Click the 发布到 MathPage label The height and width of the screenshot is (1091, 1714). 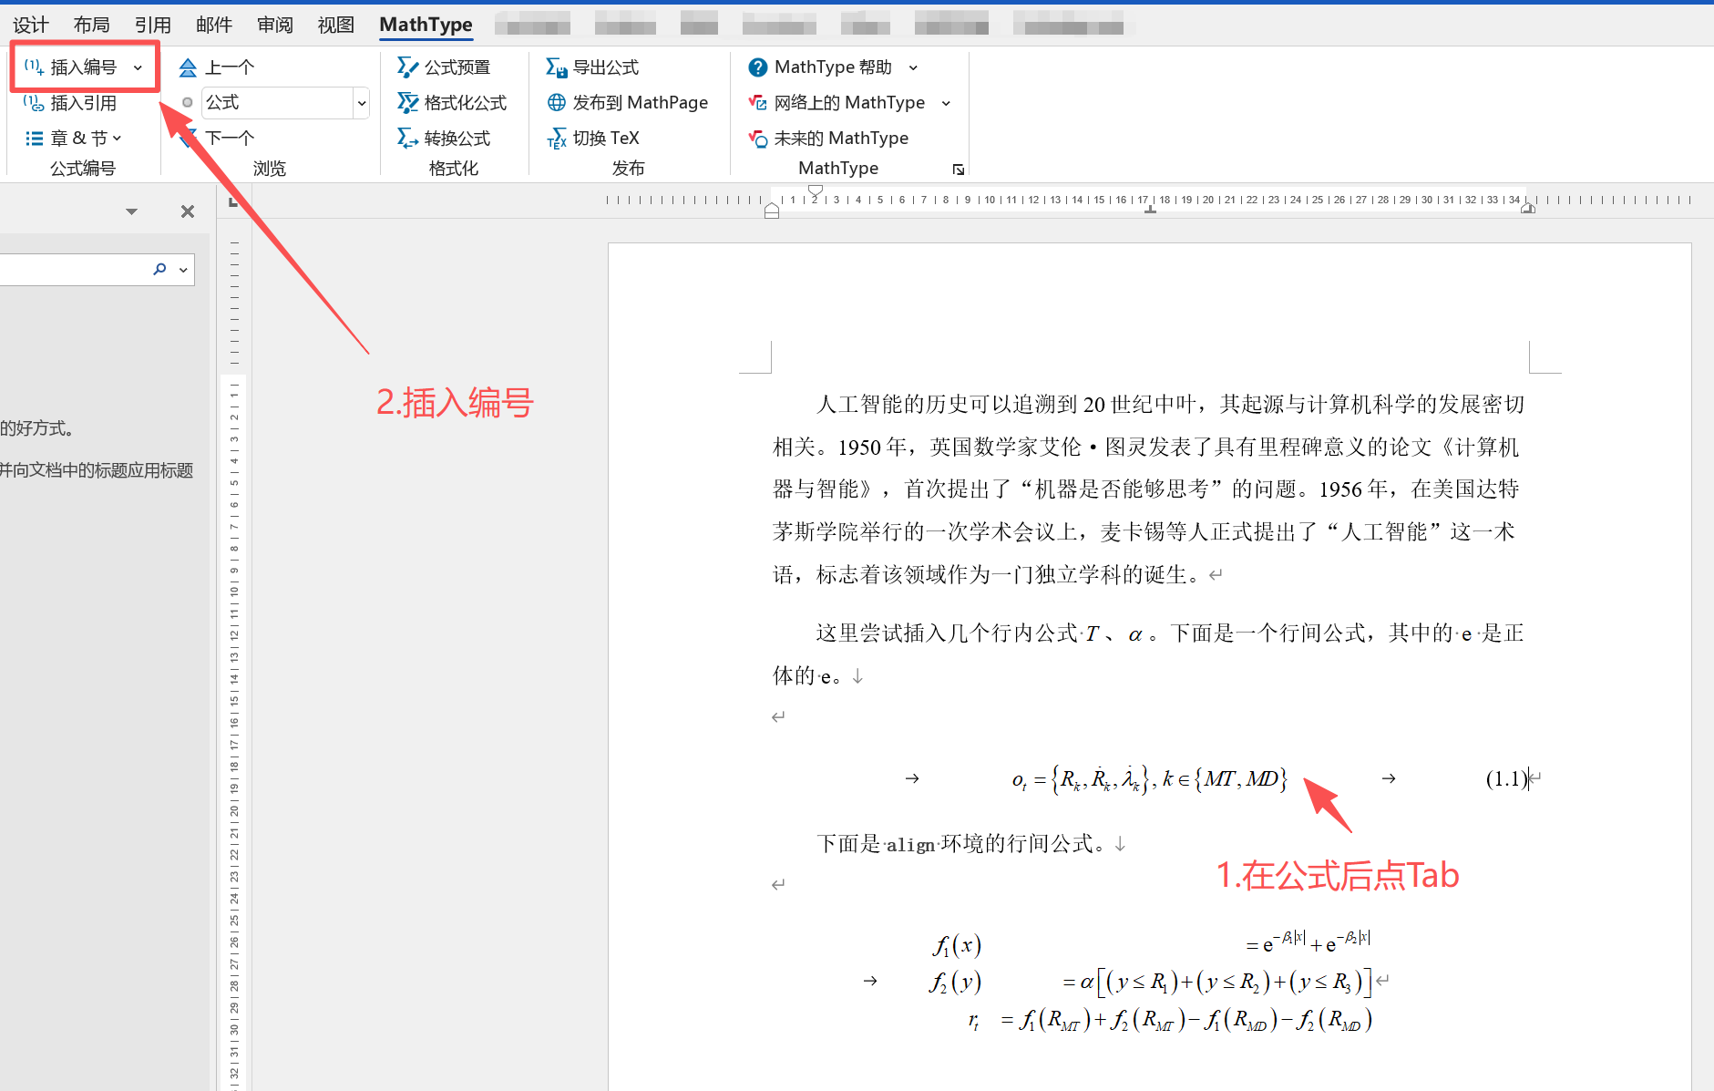(640, 103)
